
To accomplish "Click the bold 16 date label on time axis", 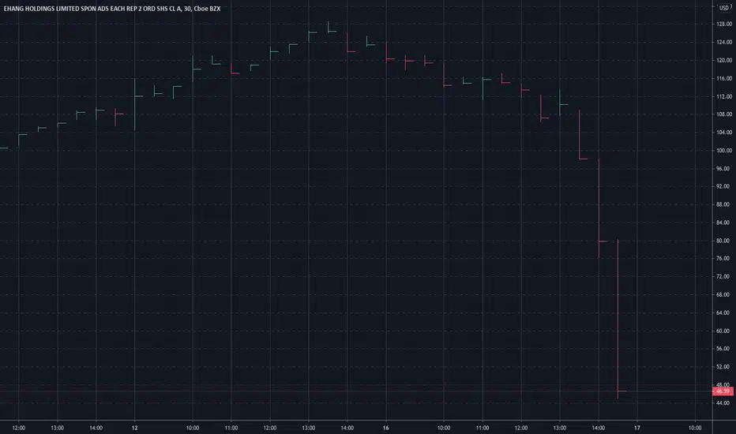I will tap(386, 428).
